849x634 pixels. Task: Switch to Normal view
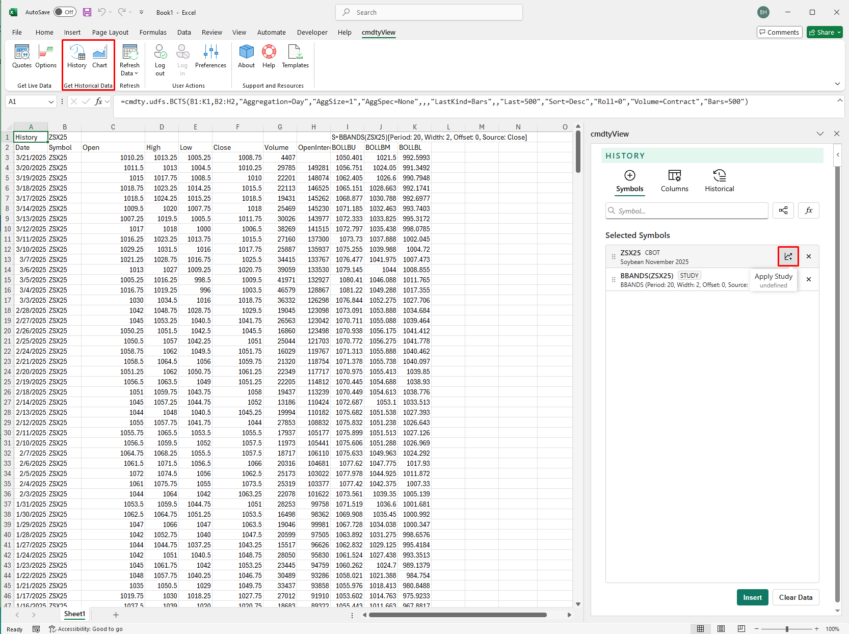coord(701,629)
